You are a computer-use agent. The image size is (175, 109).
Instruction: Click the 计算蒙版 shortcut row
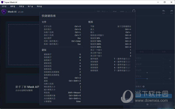coord(62,101)
